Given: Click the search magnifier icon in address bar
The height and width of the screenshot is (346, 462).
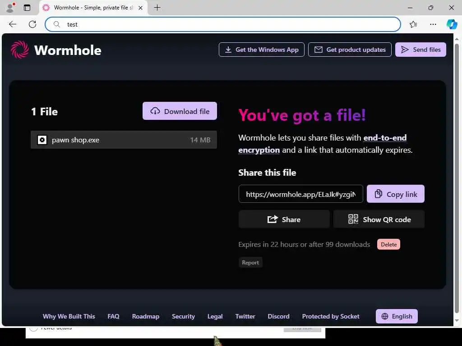Looking at the screenshot, I should (57, 24).
